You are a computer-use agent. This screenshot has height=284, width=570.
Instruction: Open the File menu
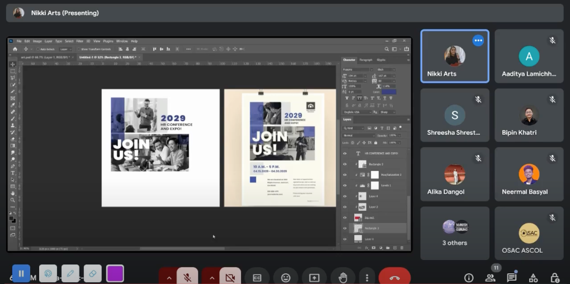[19, 41]
